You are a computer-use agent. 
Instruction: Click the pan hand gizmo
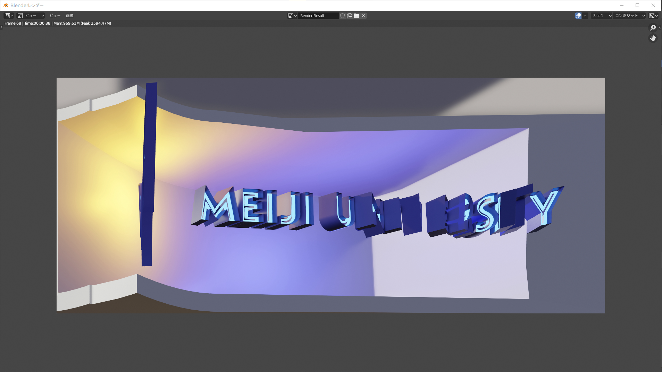tap(653, 38)
